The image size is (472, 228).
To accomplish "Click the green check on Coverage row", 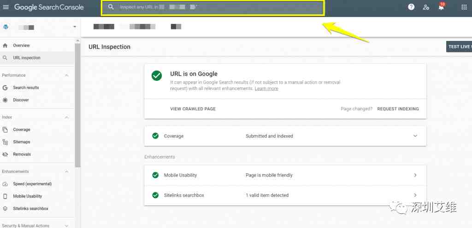I will (x=155, y=136).
